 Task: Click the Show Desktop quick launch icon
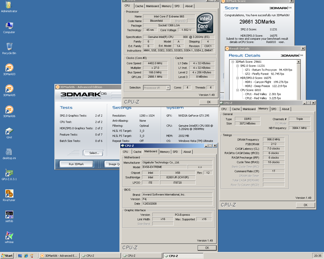click(x=20, y=256)
